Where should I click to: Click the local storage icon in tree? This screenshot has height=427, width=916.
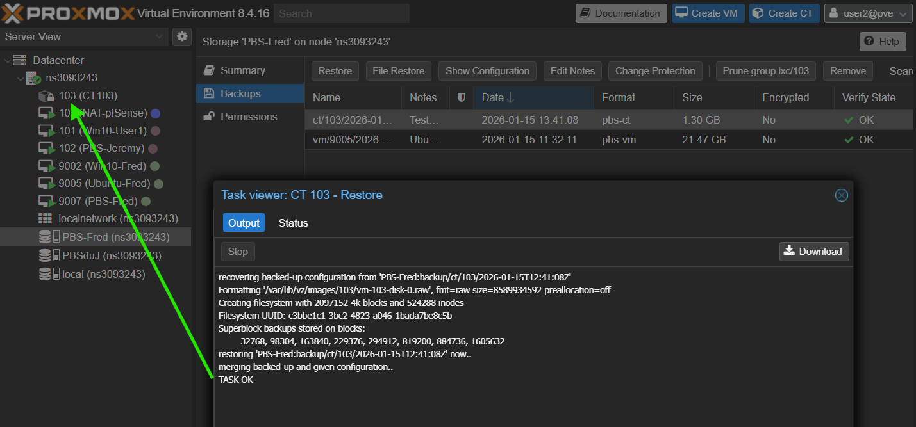point(49,274)
